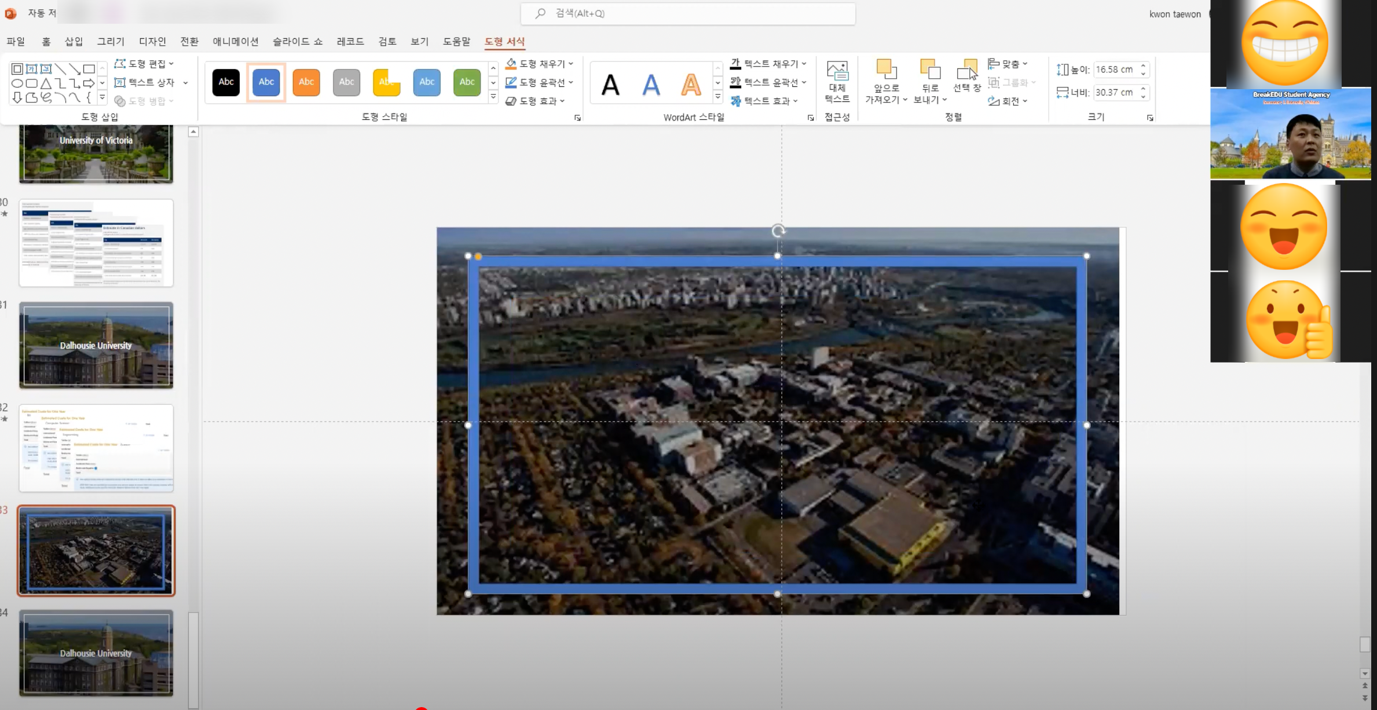This screenshot has height=710, width=1377.
Task: Select the Dalhousie University slide 31 thumbnail
Action: [x=96, y=345]
